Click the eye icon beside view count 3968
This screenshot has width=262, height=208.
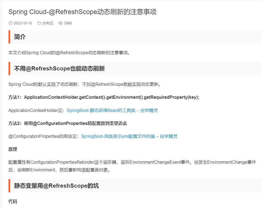(60, 23)
